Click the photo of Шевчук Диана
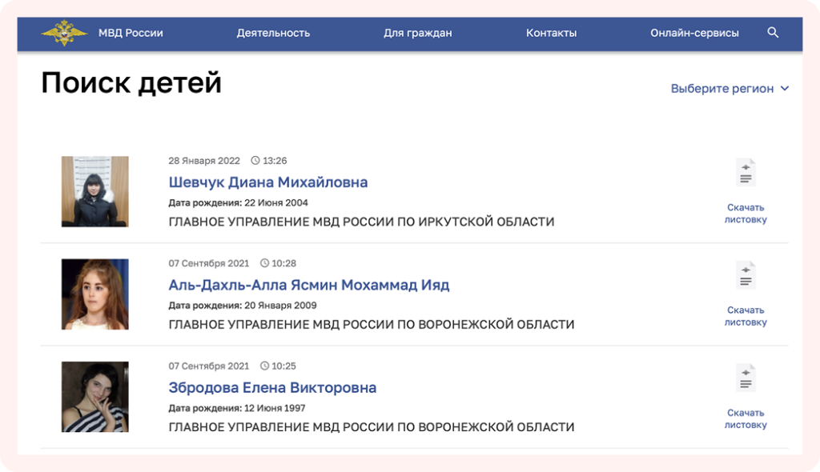820x472 pixels. pos(94,190)
